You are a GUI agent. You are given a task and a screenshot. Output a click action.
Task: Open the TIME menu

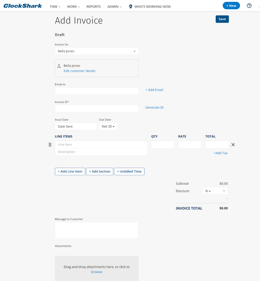pyautogui.click(x=55, y=7)
